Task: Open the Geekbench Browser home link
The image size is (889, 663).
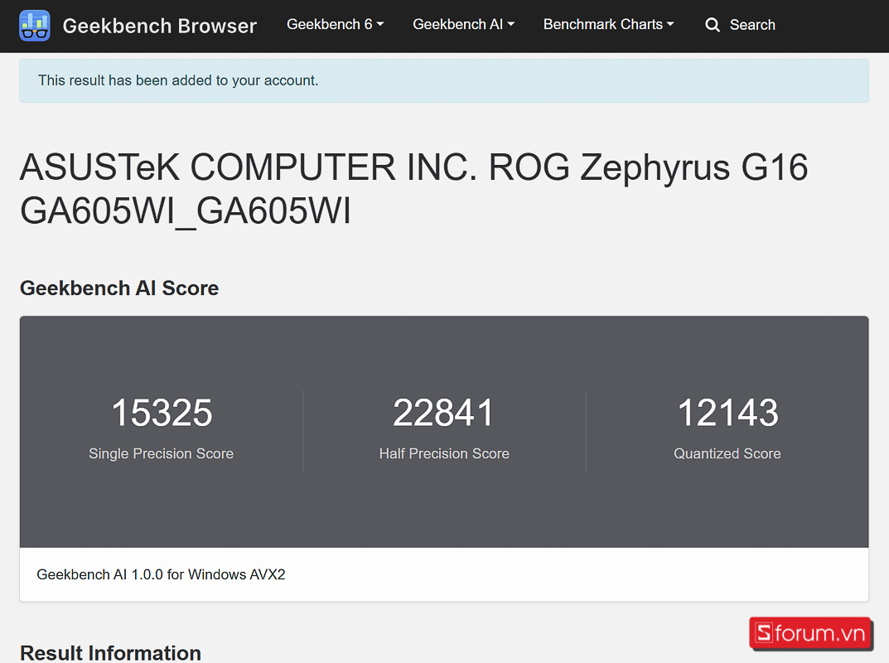Action: (159, 26)
